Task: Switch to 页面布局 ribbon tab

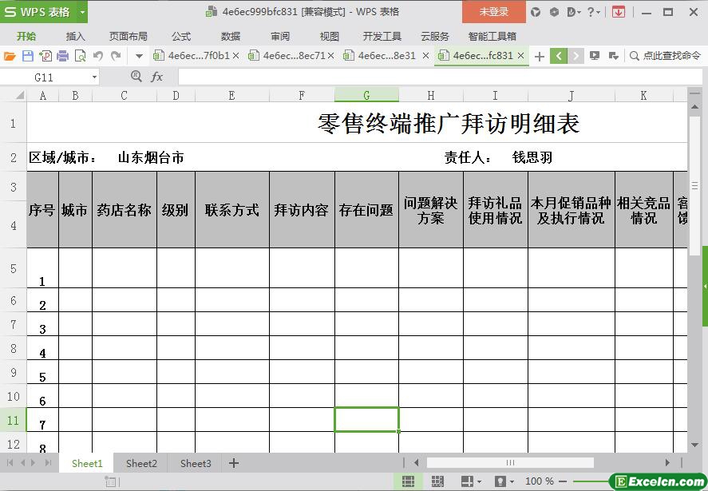Action: coord(129,37)
